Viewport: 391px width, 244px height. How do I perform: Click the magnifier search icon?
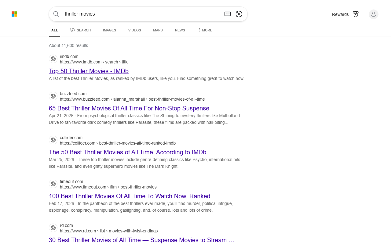coord(56,14)
